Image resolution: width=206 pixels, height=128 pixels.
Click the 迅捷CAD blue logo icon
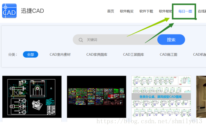(9, 11)
